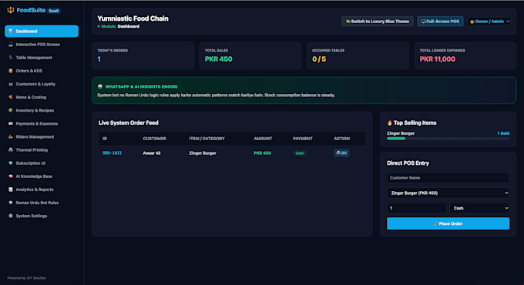Click the Cash payment tag in order row
Viewport: 524px width, 285px height.
(x=300, y=153)
